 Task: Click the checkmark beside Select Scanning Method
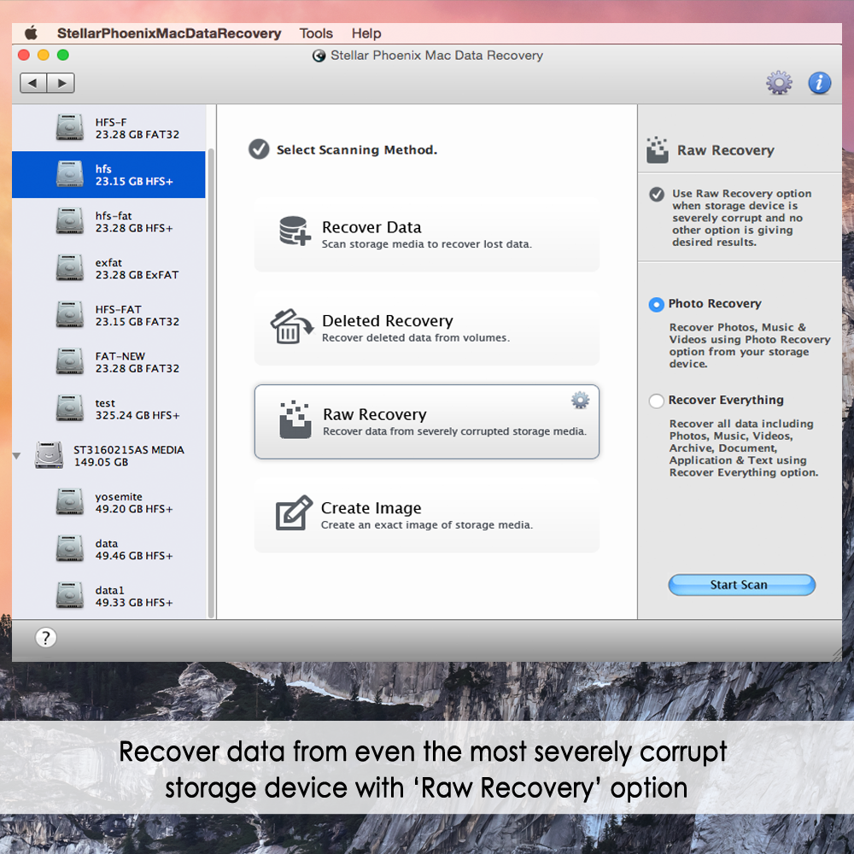click(259, 149)
